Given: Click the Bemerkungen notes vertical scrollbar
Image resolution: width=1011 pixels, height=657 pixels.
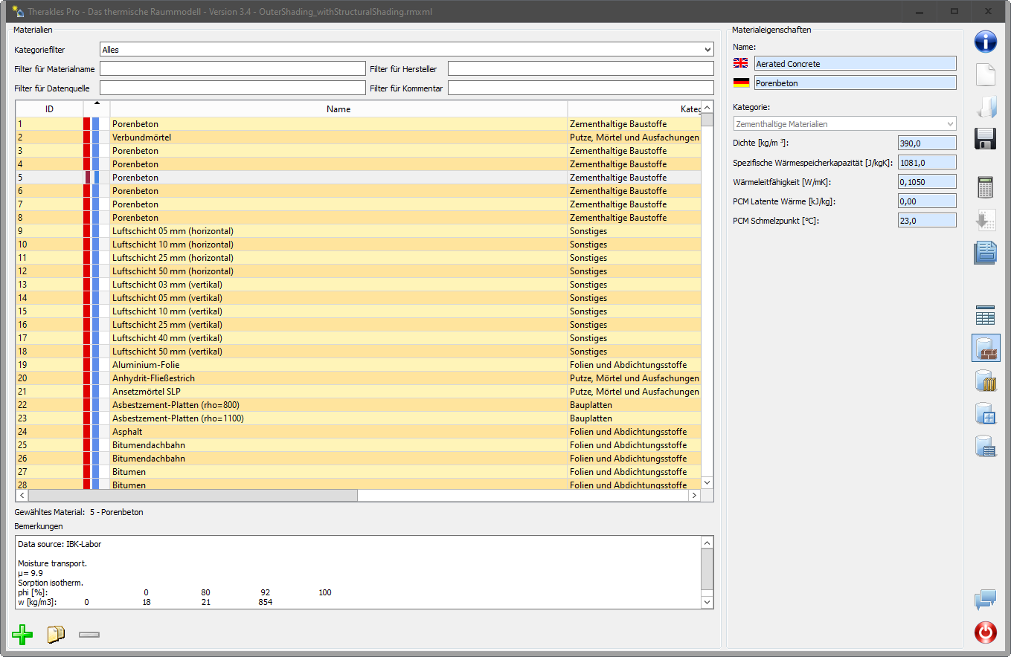Looking at the screenshot, I should tap(707, 572).
